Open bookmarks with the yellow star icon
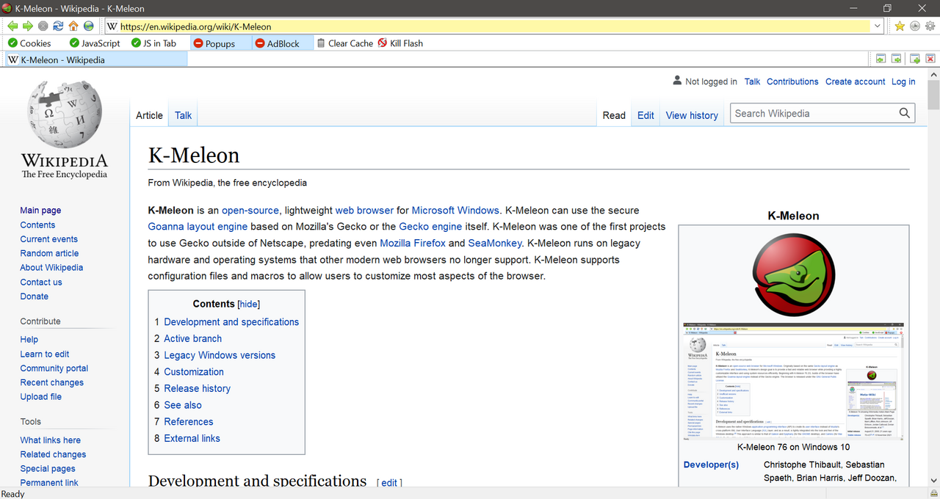940x499 pixels. [900, 26]
